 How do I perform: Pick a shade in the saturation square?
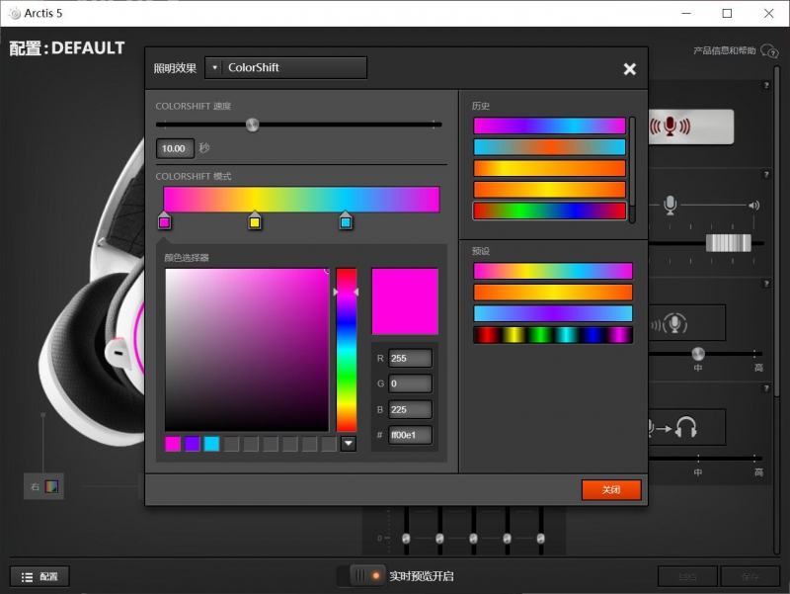[x=247, y=350]
